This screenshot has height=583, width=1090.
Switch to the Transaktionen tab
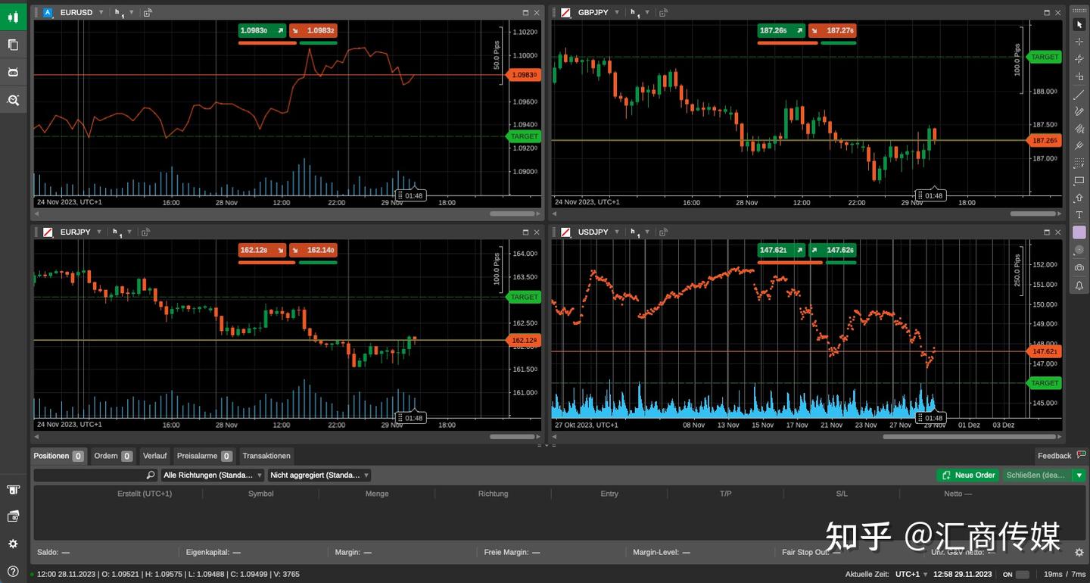click(266, 456)
